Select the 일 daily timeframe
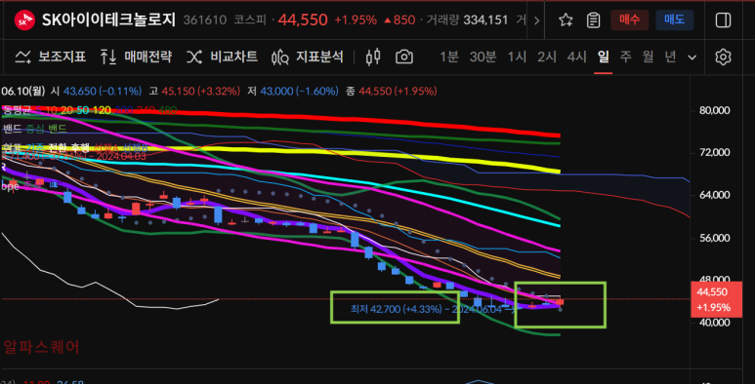 pyautogui.click(x=603, y=58)
